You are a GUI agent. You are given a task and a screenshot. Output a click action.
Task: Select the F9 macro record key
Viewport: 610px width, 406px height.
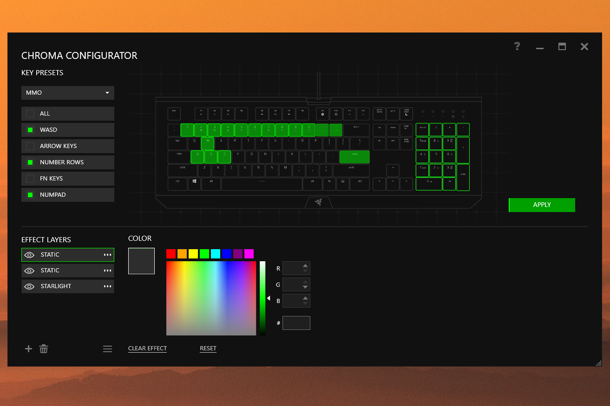pos(322,114)
